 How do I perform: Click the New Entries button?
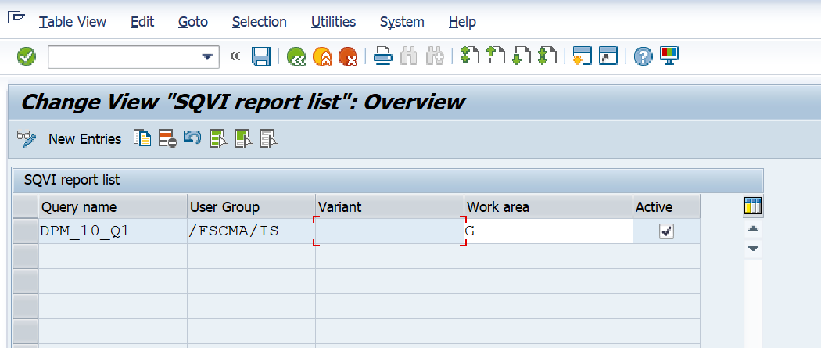point(84,138)
